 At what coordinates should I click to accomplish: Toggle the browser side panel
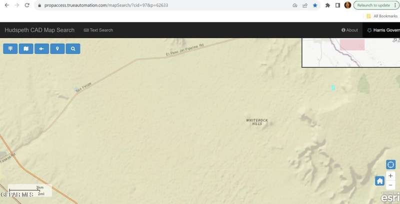tap(337, 5)
